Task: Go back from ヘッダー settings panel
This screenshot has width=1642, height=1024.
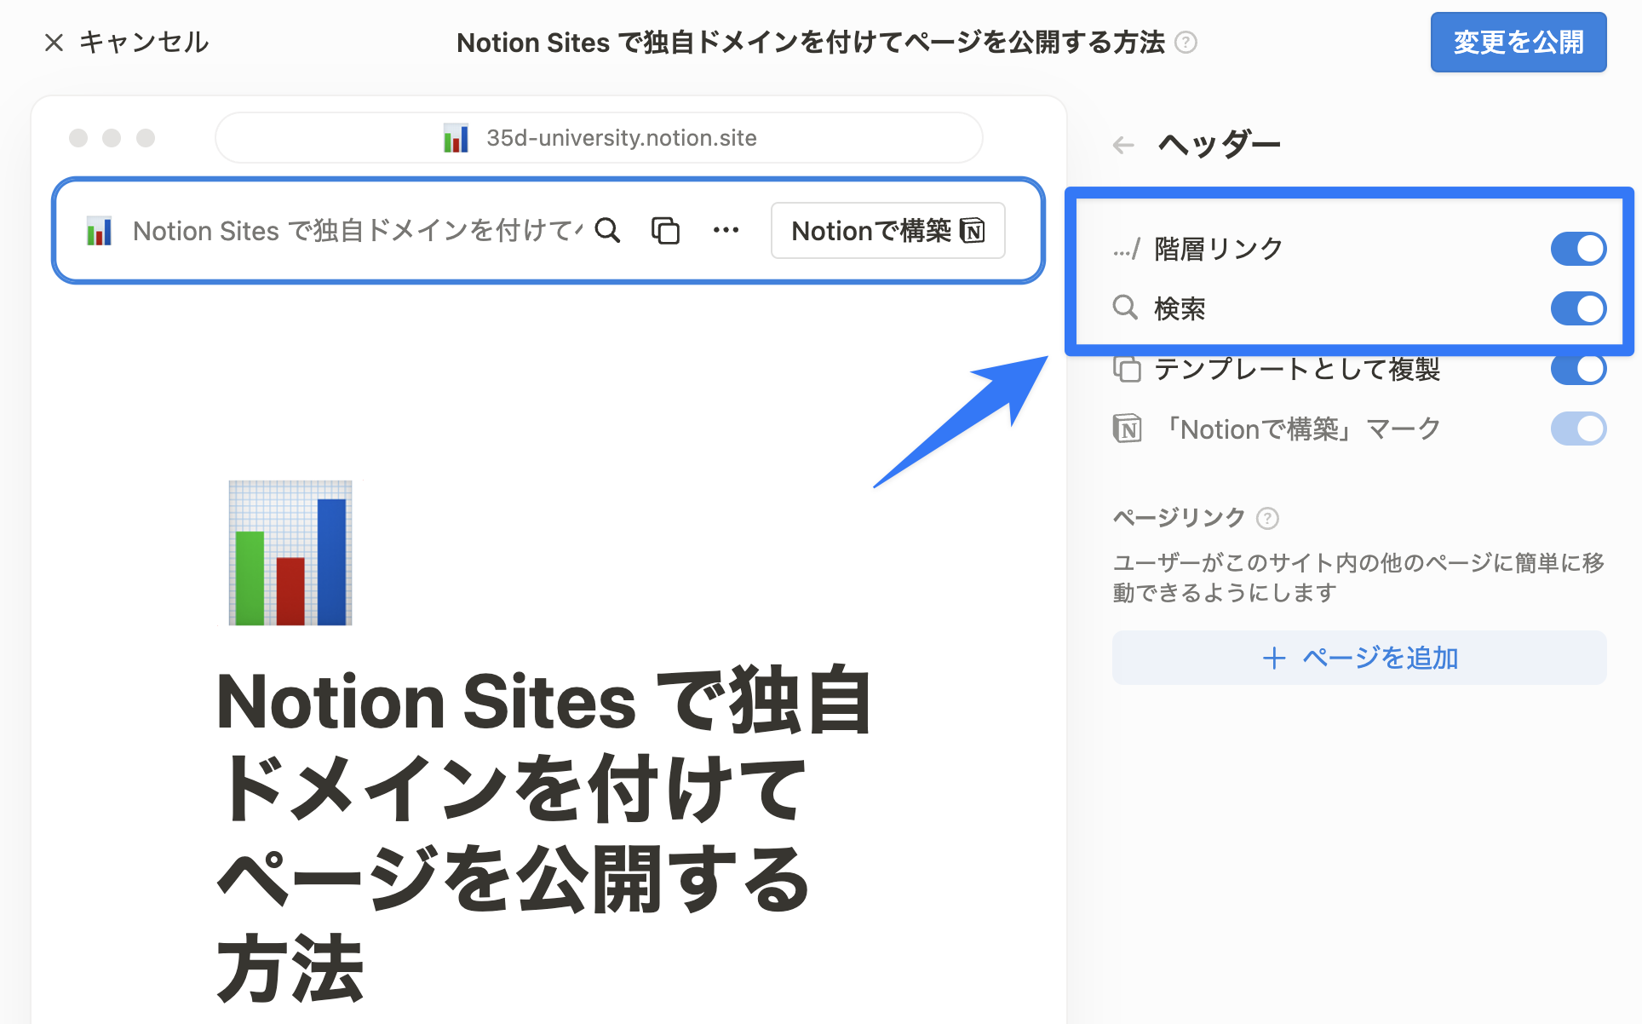Action: [x=1123, y=146]
